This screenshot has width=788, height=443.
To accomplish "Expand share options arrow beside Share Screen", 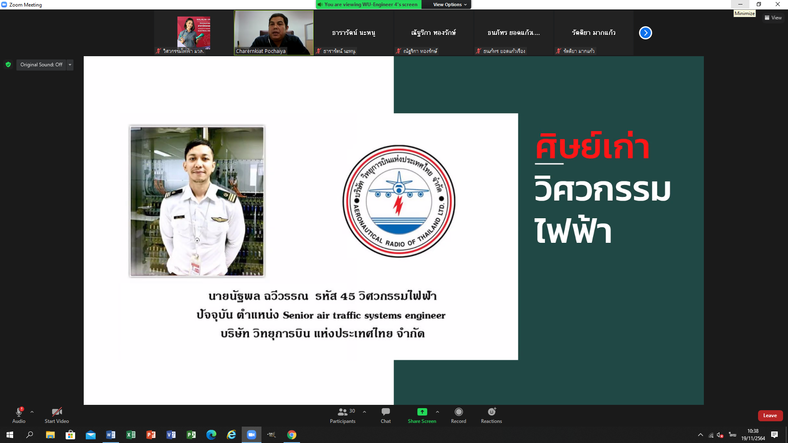I will (x=438, y=412).
